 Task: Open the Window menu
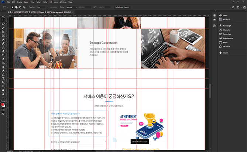point(63,2)
